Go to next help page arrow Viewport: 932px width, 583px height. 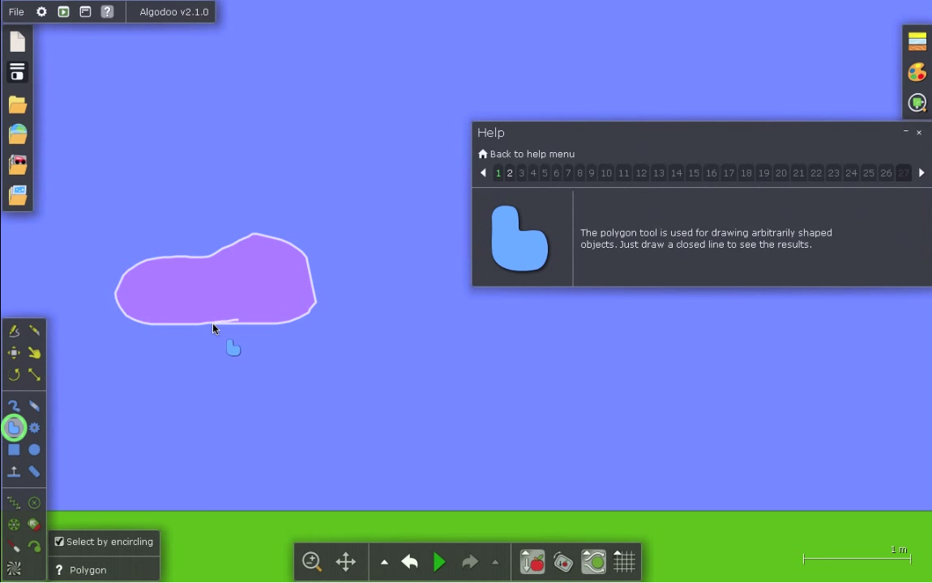(x=921, y=172)
